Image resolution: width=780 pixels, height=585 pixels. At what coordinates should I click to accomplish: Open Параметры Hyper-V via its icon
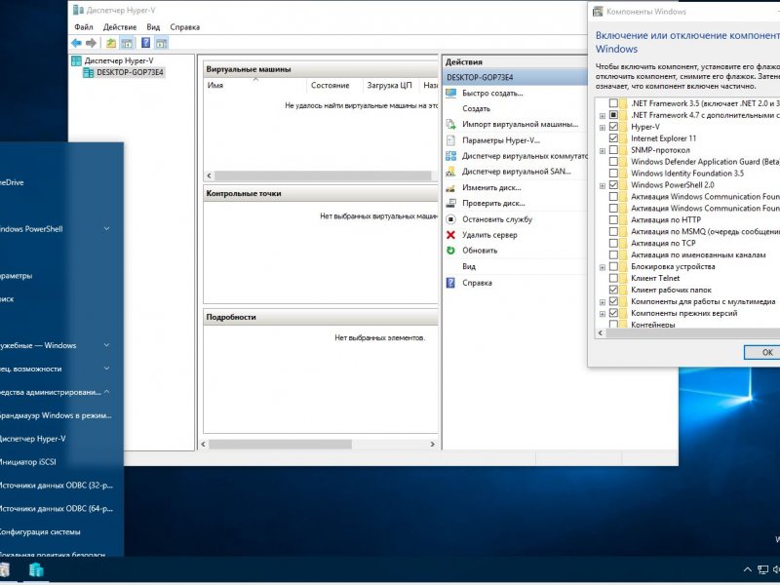pyautogui.click(x=450, y=140)
